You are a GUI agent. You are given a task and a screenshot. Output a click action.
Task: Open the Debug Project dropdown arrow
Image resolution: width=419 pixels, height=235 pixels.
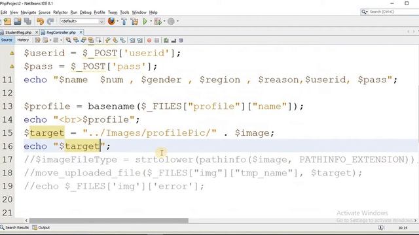click(164, 21)
